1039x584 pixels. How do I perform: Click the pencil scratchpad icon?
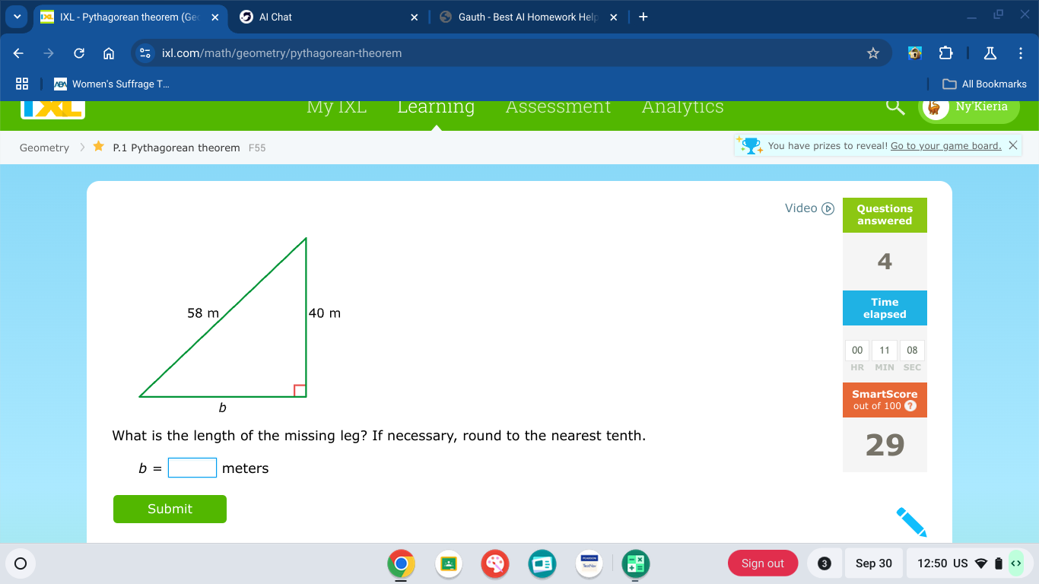[911, 522]
